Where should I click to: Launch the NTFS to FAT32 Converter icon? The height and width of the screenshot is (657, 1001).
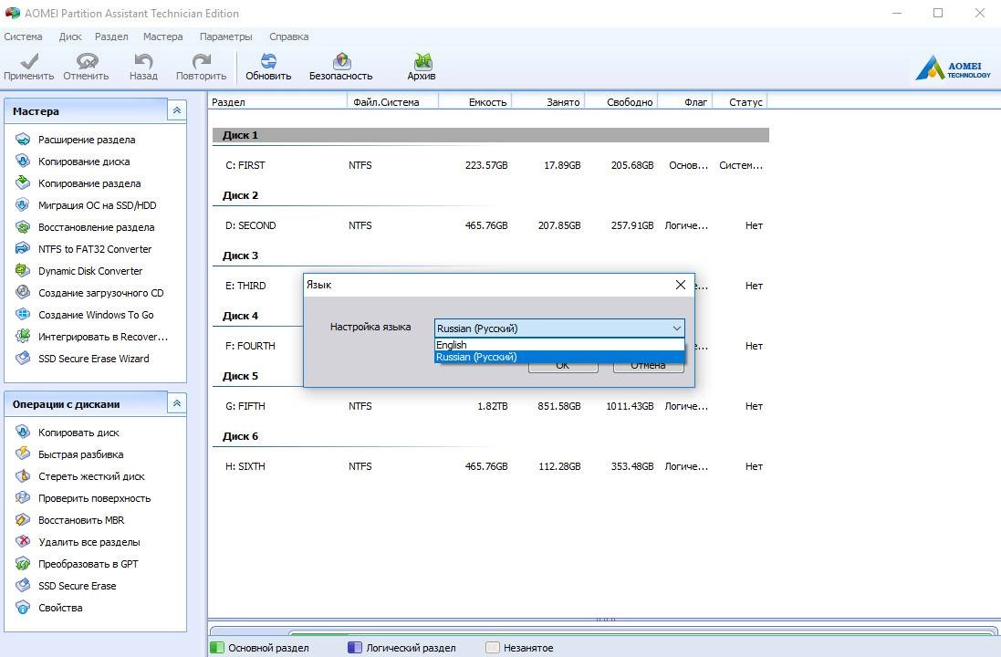point(23,248)
